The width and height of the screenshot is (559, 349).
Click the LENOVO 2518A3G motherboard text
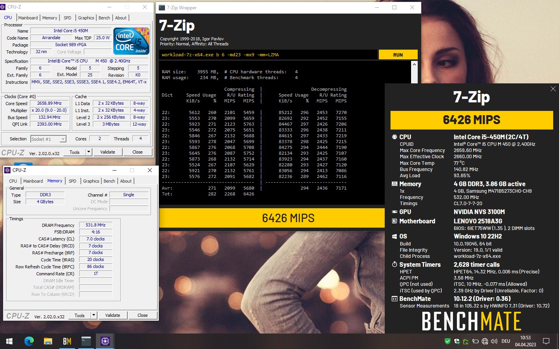click(478, 221)
